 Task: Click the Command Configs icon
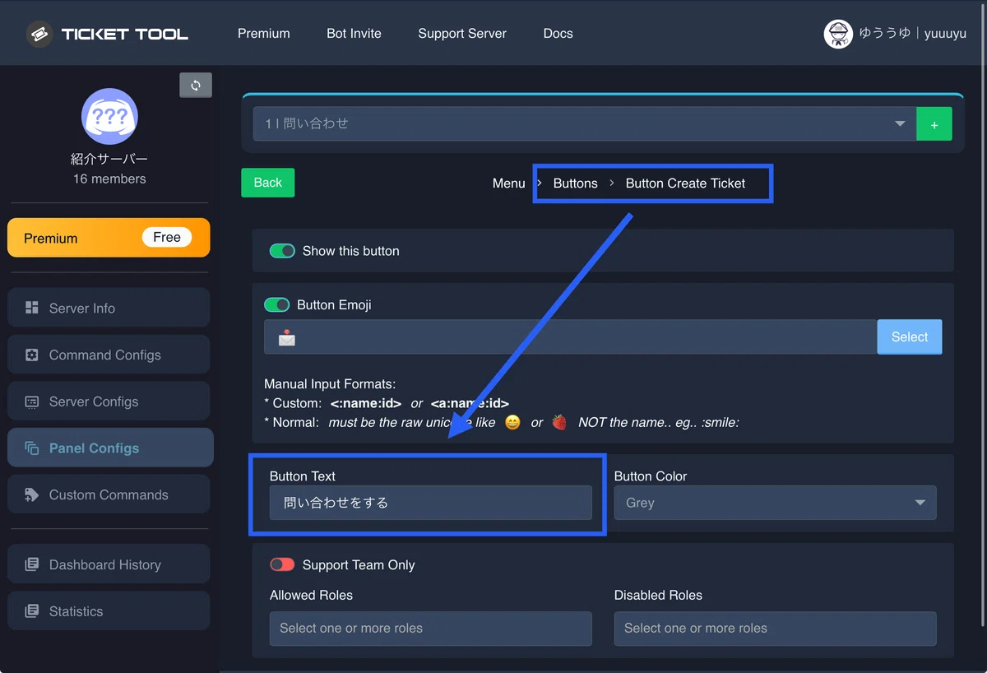click(x=32, y=355)
